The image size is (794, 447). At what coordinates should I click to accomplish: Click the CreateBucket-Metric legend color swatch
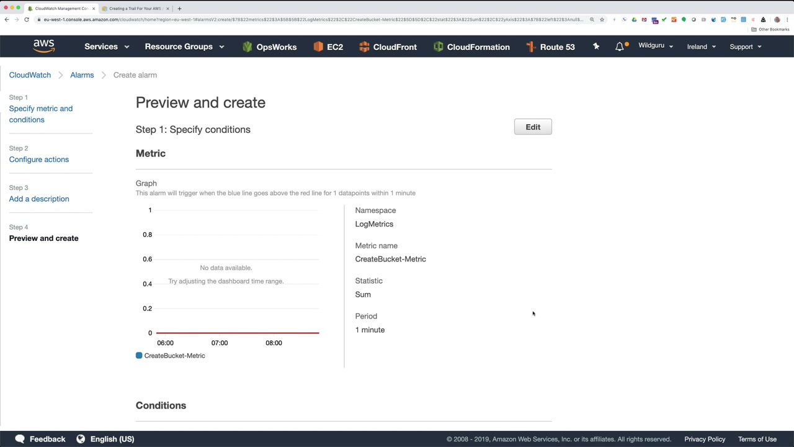(139, 356)
